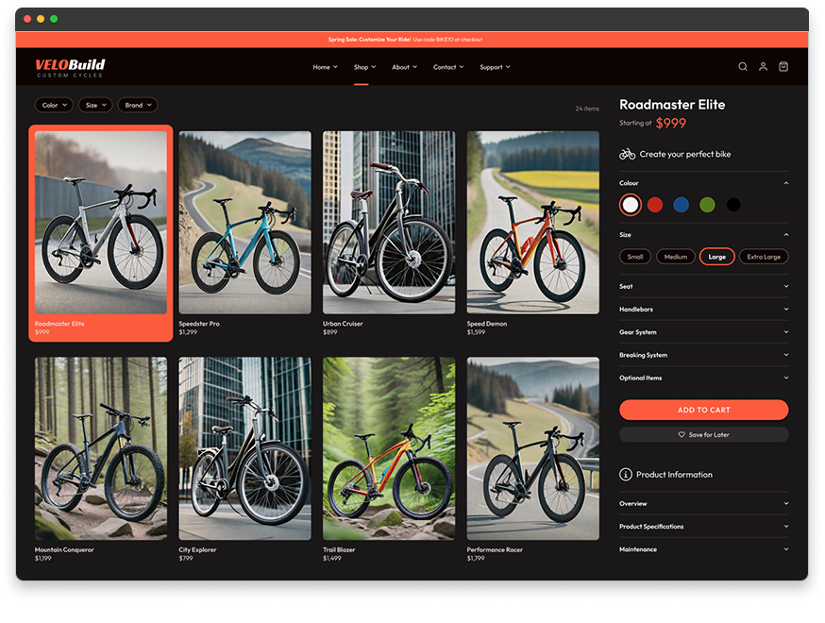Screen dimensions: 825x623
Task: Click the Urban Cruiser product name
Action: (x=343, y=324)
